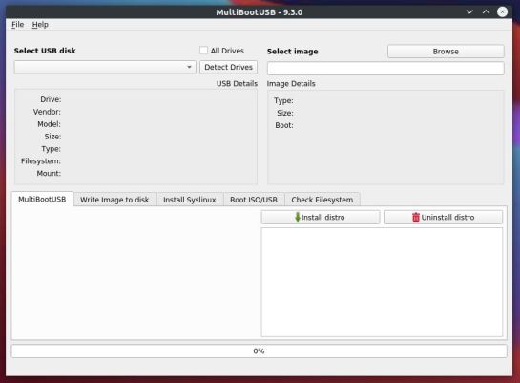Enable the All Drives checkbox
This screenshot has width=520, height=383.
click(x=203, y=51)
